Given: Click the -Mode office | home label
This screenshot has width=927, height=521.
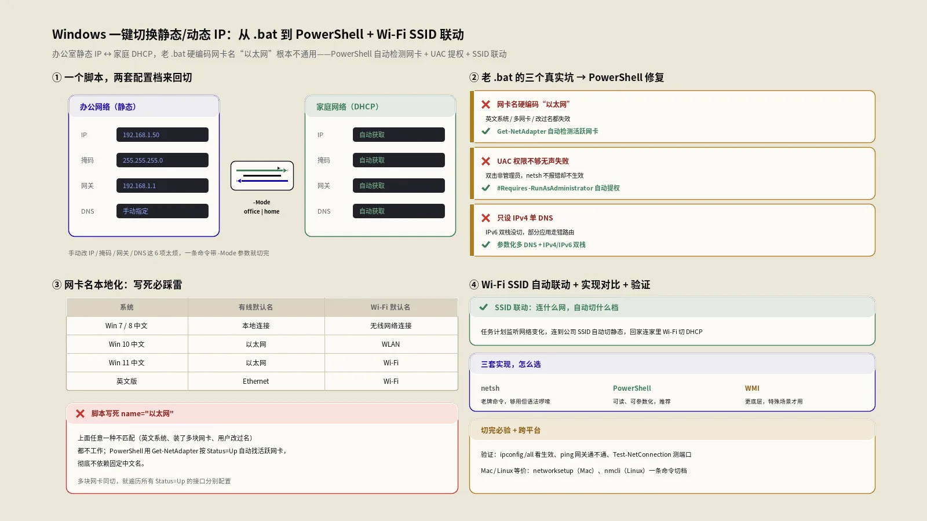Looking at the screenshot, I should 262,207.
